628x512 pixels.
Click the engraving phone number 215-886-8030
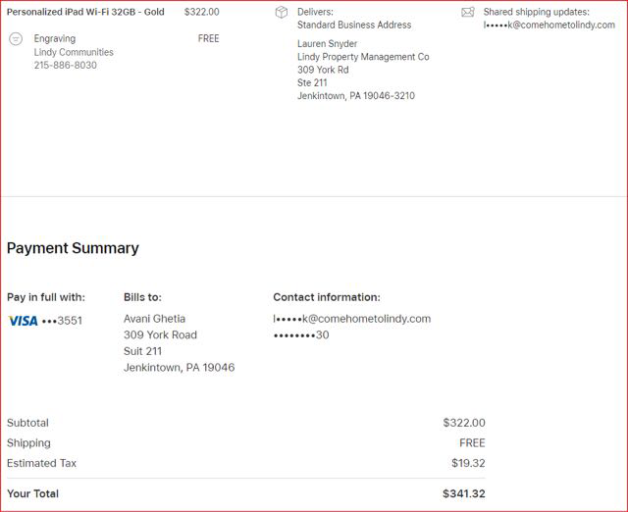coord(66,66)
